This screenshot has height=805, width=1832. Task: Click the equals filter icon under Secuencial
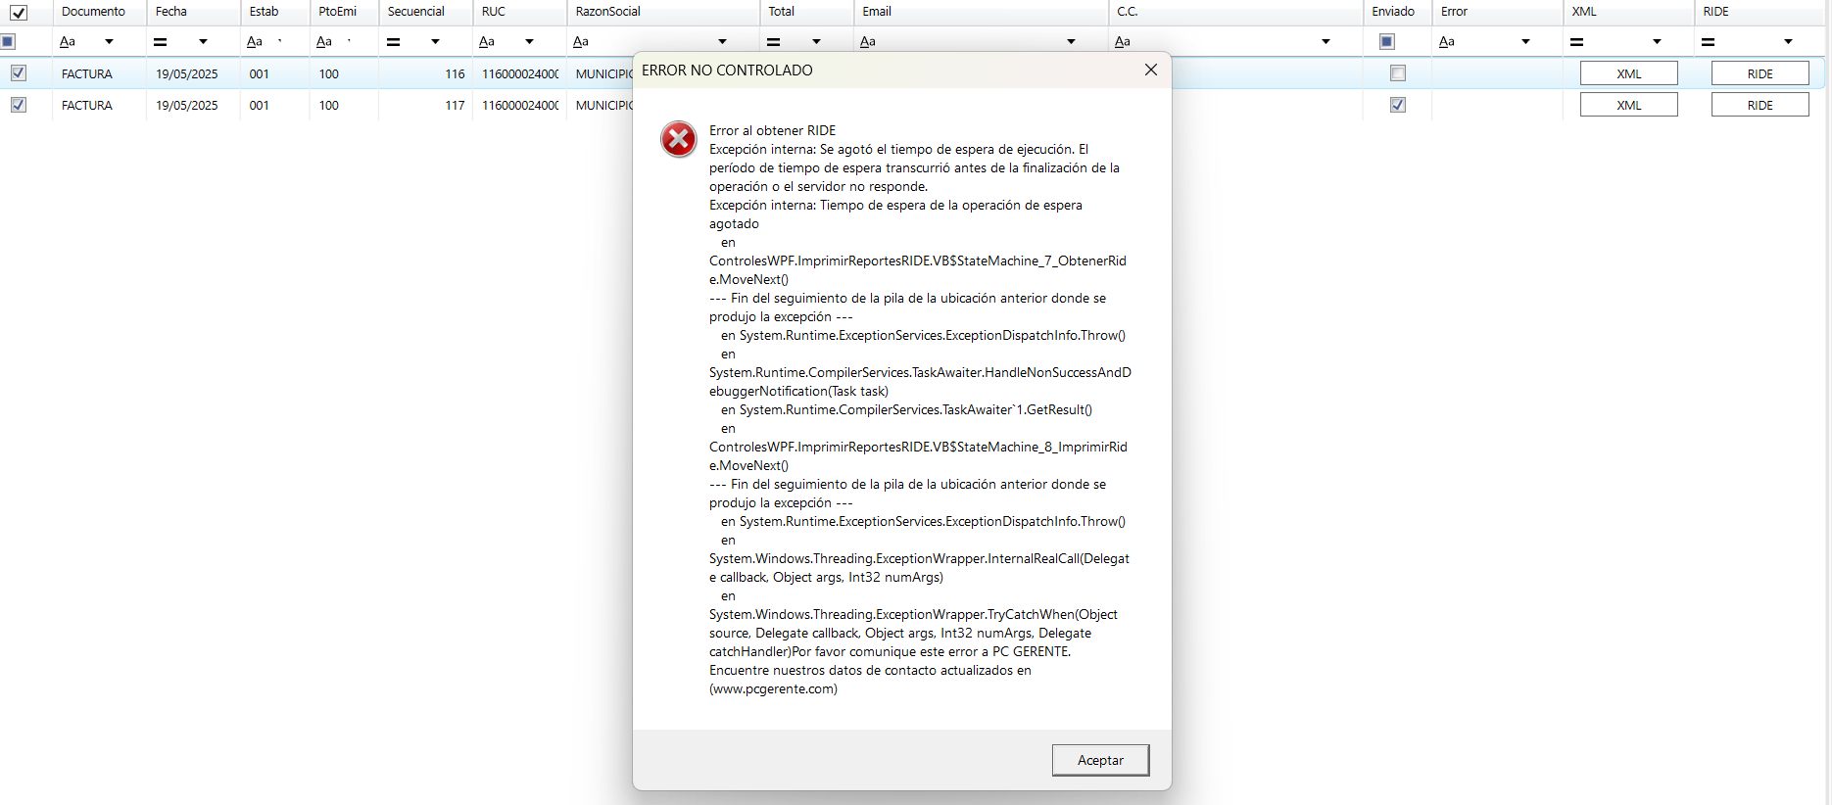coord(394,41)
